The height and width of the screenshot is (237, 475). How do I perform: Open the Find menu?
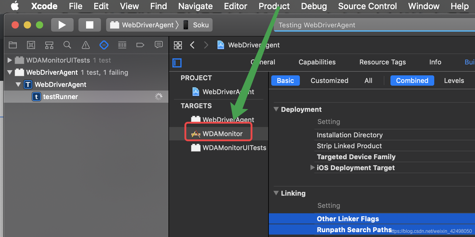(x=159, y=6)
